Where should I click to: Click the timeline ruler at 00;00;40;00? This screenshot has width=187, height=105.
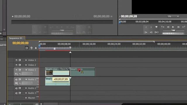164,44
